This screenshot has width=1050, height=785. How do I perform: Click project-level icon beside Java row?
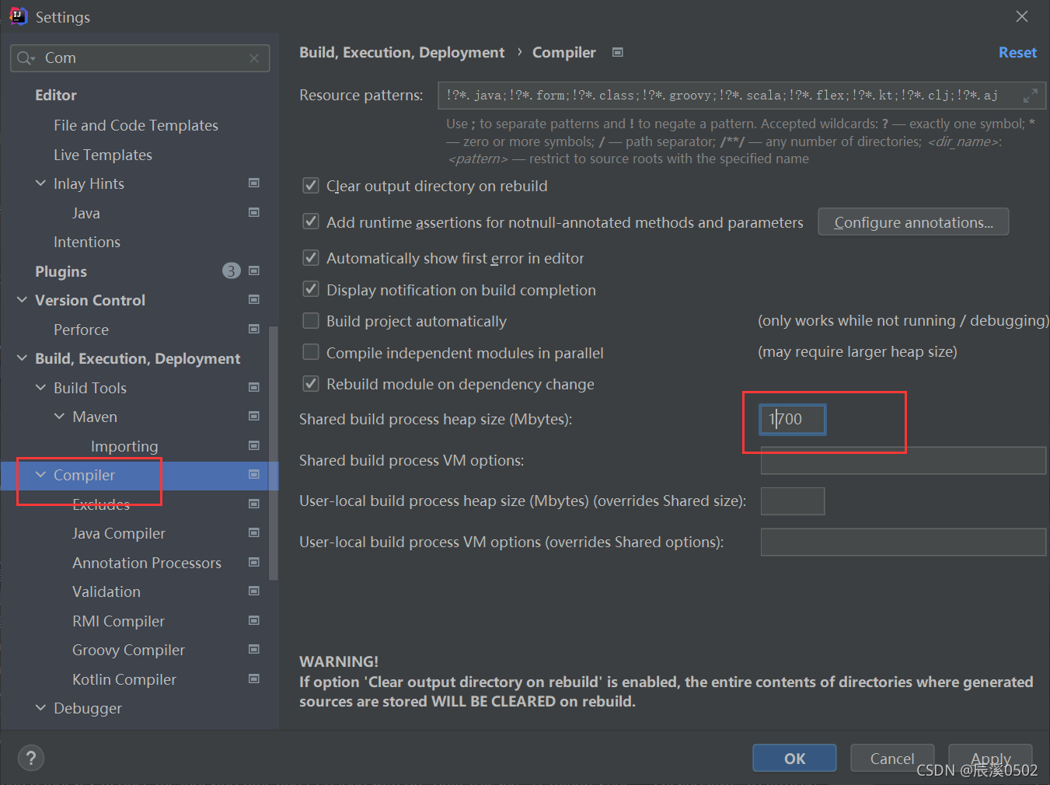253,212
